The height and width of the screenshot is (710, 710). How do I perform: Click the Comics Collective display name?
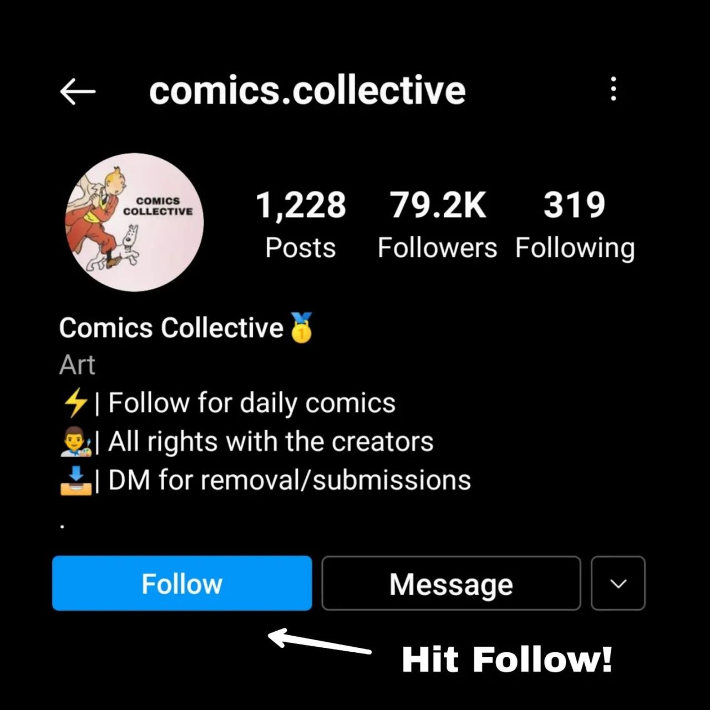[171, 328]
